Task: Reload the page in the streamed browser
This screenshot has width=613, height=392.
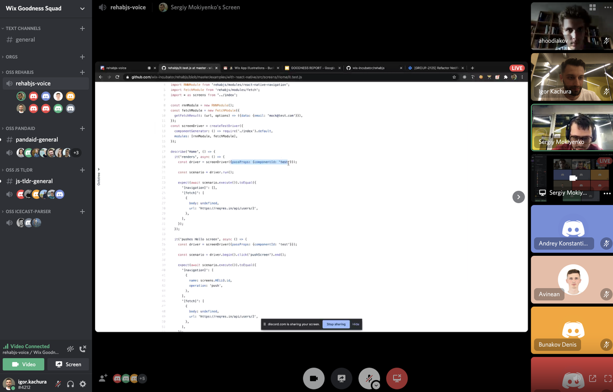Action: point(117,77)
